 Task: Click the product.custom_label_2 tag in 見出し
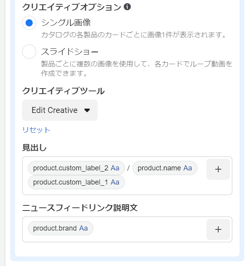click(71, 168)
